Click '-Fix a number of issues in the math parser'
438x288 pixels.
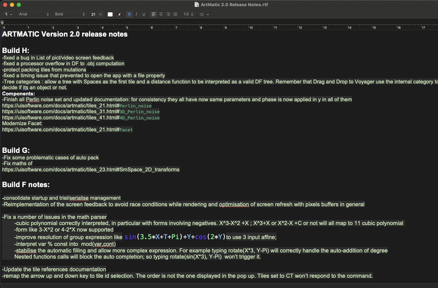point(54,217)
